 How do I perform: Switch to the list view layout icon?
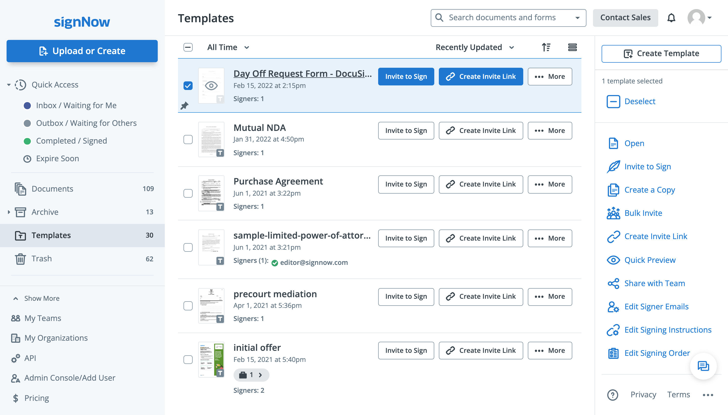tap(572, 47)
